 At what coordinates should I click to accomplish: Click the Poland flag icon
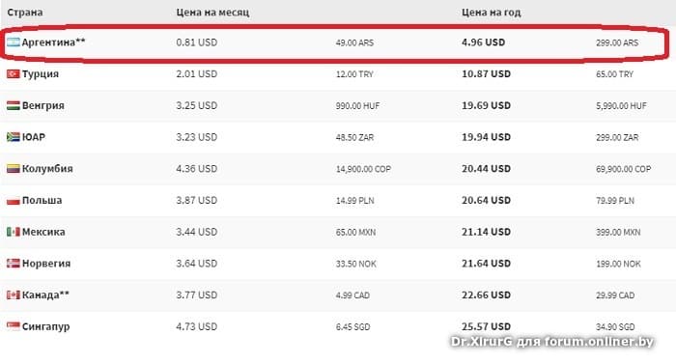(14, 200)
